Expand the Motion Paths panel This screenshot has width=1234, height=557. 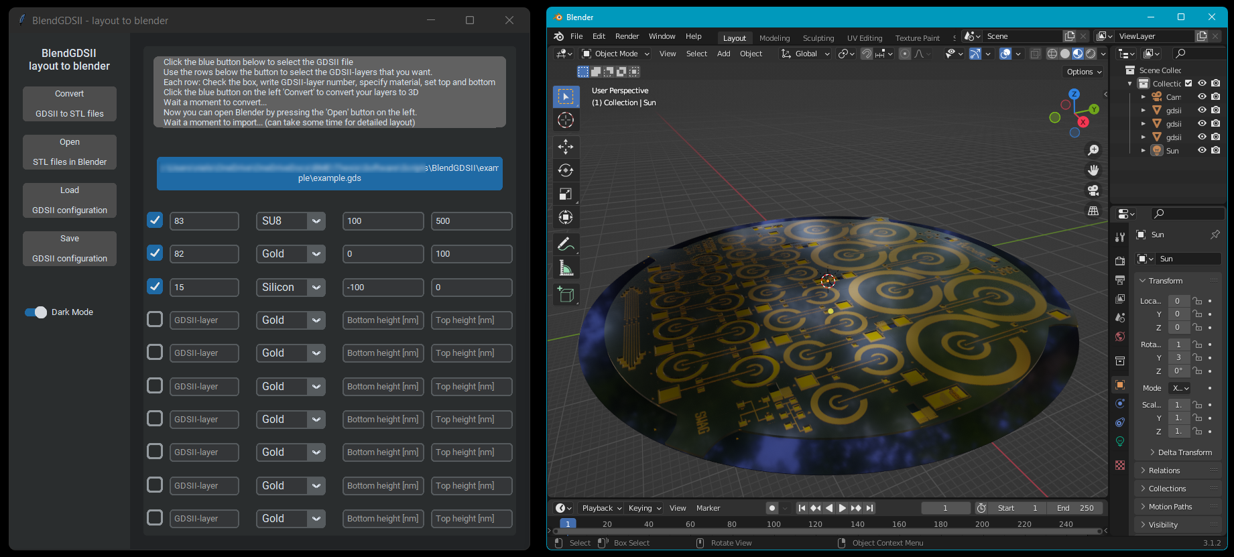pos(1178,507)
